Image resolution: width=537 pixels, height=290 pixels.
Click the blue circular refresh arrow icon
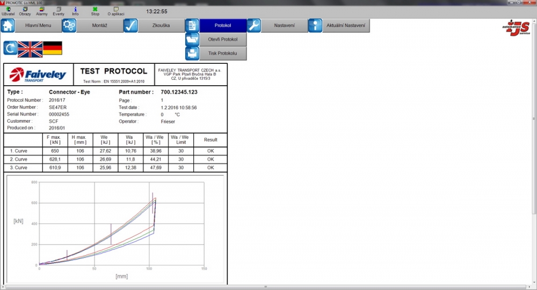10,48
